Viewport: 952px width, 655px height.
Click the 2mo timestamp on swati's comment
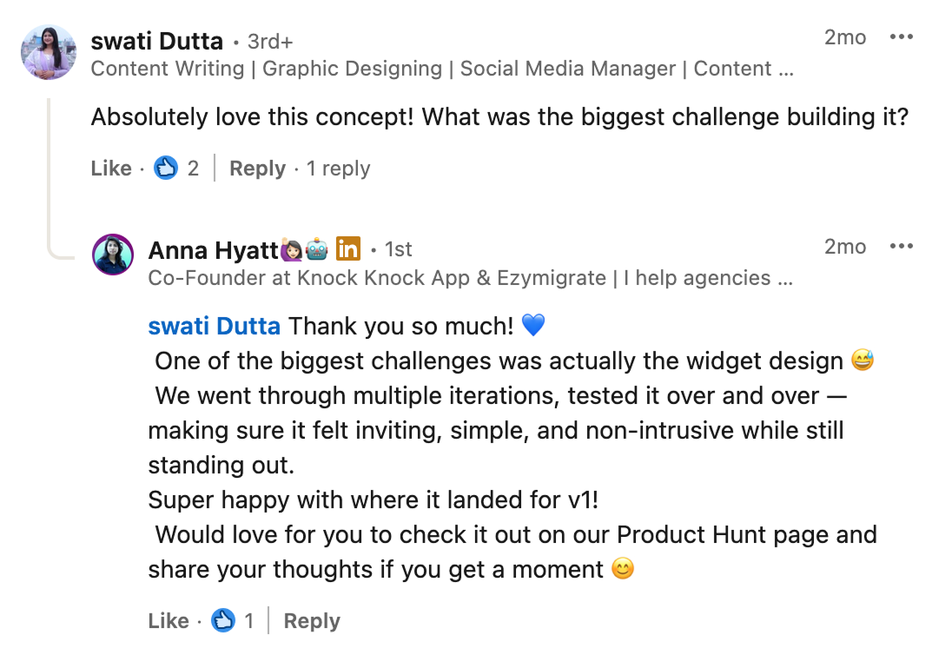tap(845, 37)
